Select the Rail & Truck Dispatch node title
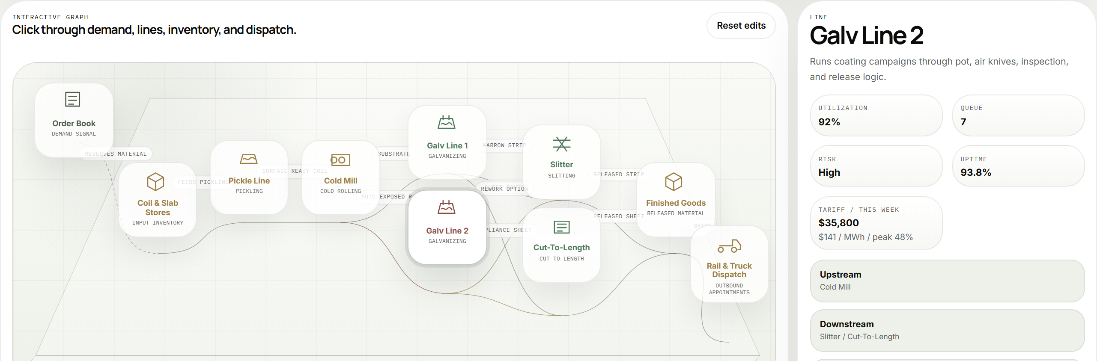This screenshot has height=361, width=1097. [729, 270]
